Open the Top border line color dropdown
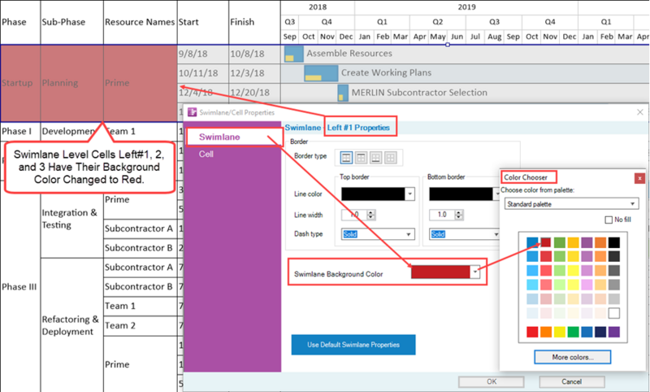 pyautogui.click(x=409, y=194)
